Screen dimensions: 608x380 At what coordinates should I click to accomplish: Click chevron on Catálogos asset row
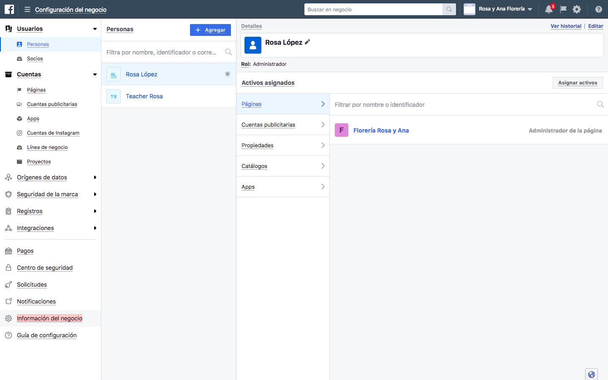323,166
